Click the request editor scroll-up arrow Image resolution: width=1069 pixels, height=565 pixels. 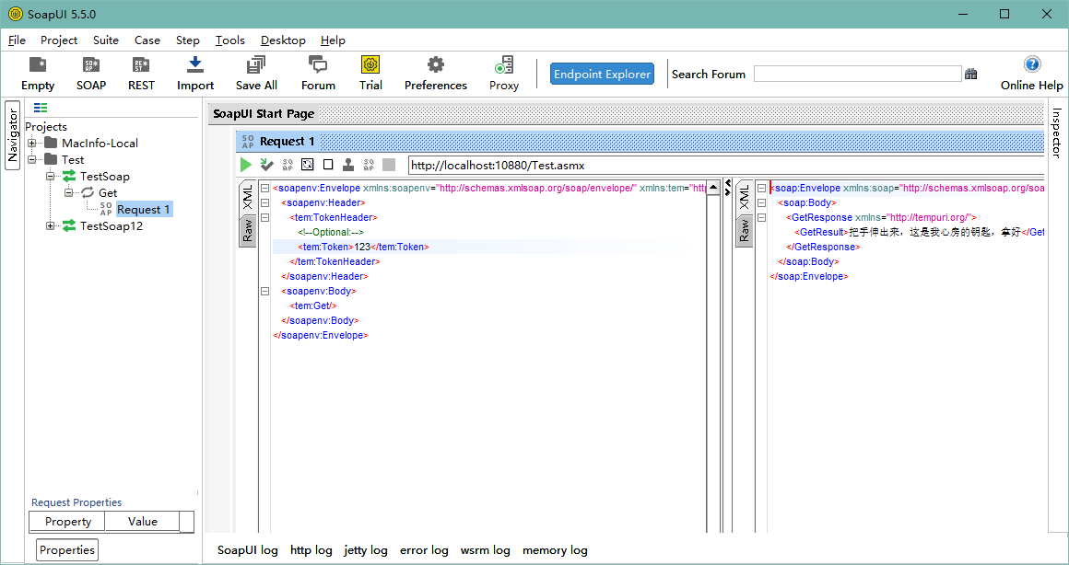click(713, 188)
